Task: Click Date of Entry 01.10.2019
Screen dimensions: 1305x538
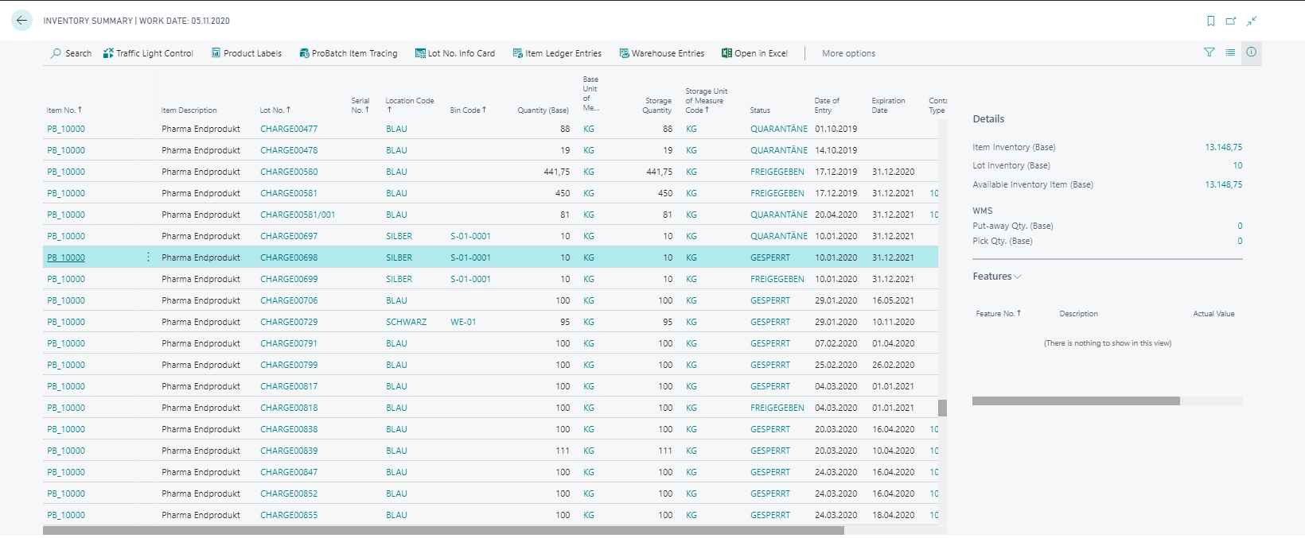Action: pyautogui.click(x=836, y=129)
